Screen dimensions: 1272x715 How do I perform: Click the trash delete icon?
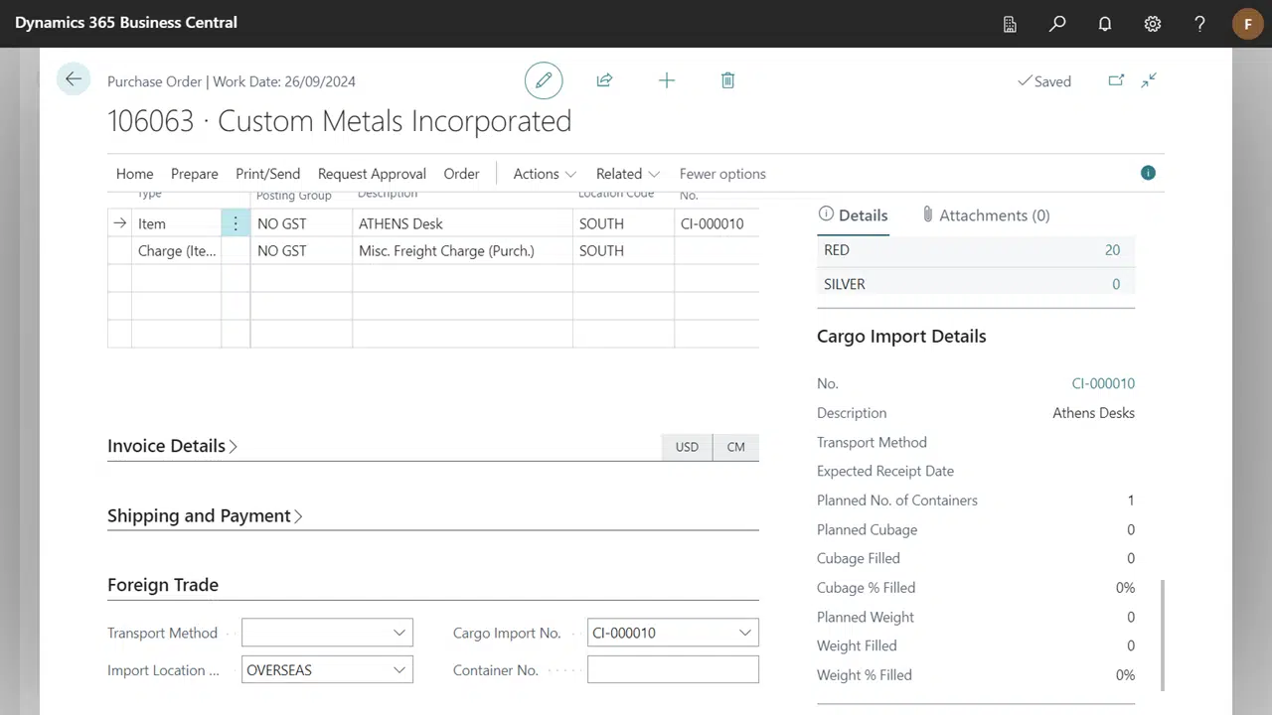(x=727, y=80)
